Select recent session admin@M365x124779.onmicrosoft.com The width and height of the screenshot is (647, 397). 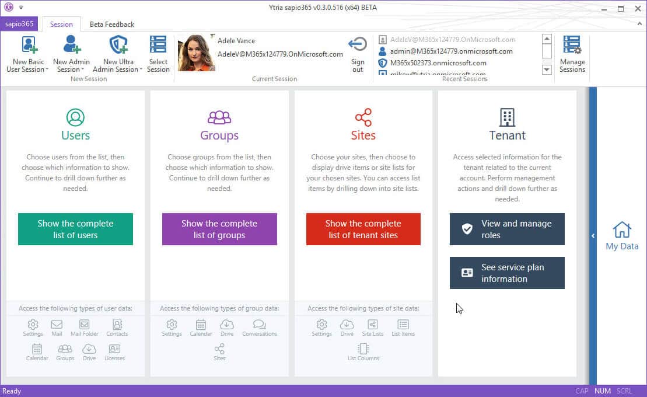pos(446,51)
